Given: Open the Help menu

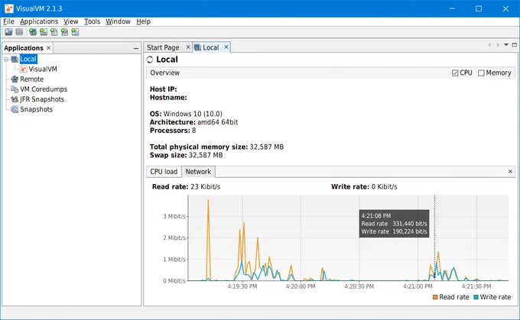Looking at the screenshot, I should click(x=143, y=21).
